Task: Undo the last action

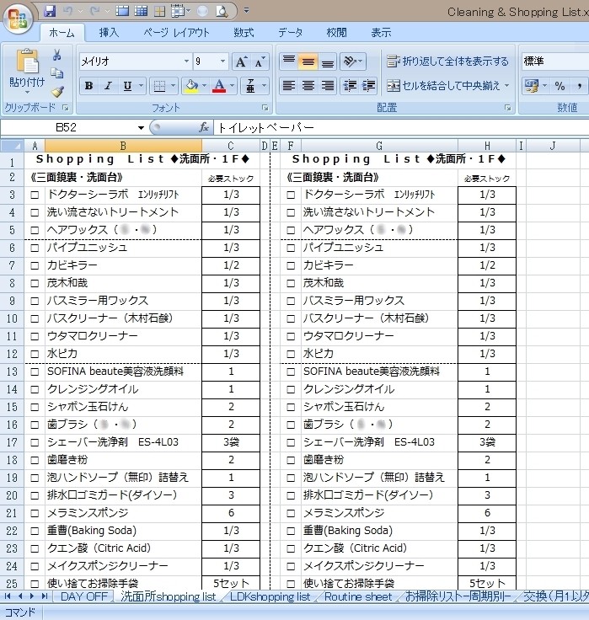Action: [67, 11]
